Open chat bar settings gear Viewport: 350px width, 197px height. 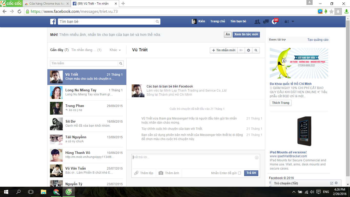coord(336,183)
